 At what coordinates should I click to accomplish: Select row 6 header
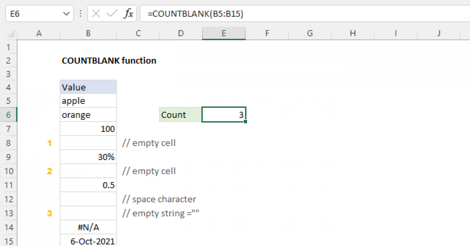click(9, 115)
